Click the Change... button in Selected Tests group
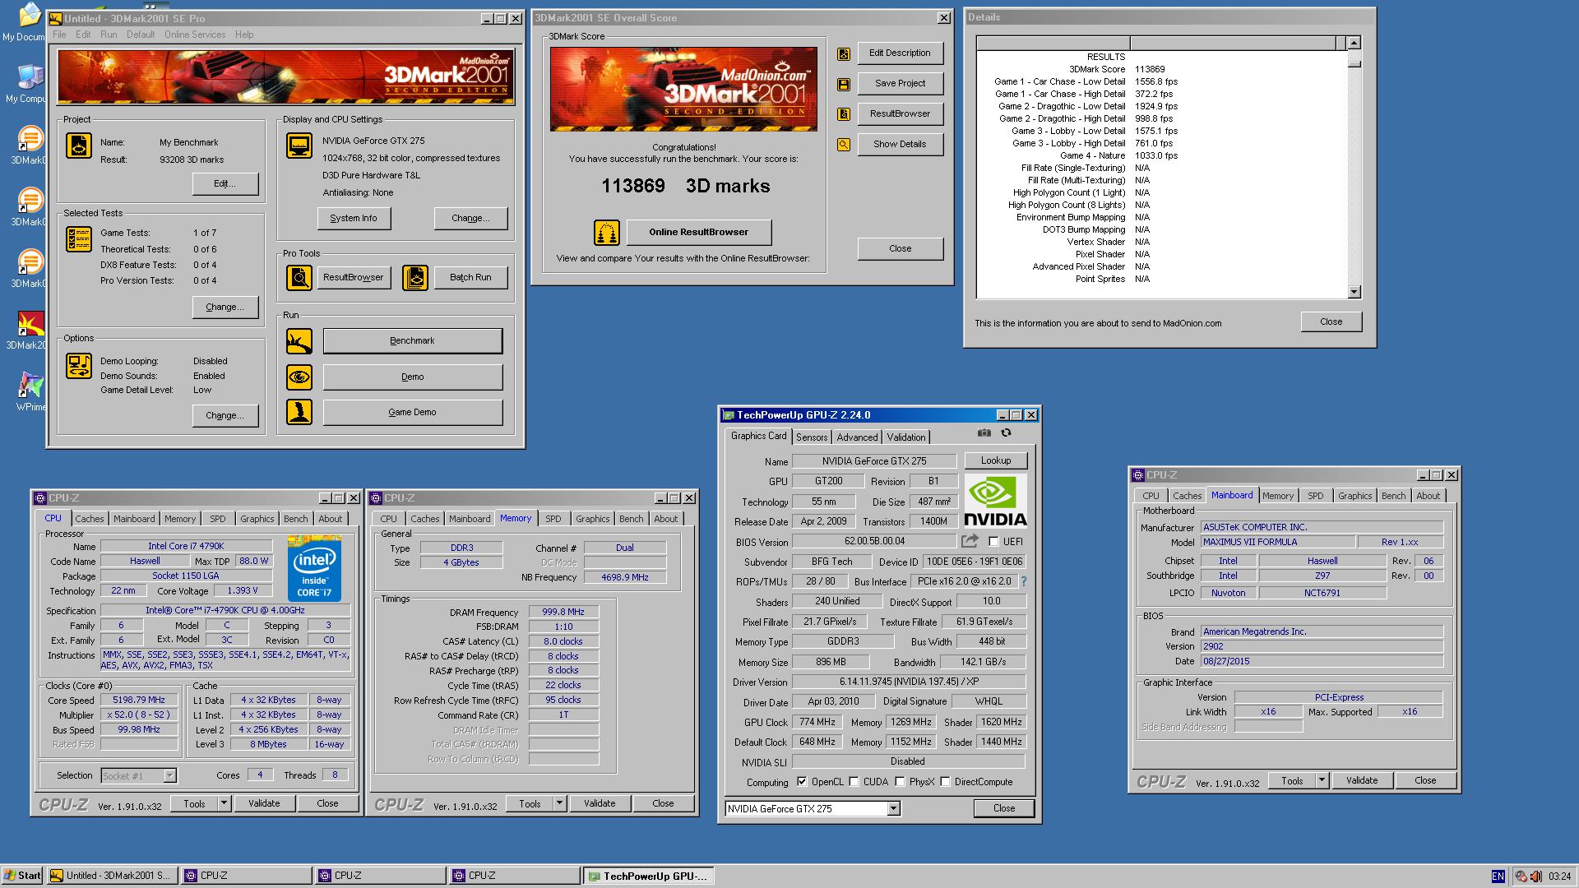Viewport: 1579px width, 888px height. coord(225,308)
